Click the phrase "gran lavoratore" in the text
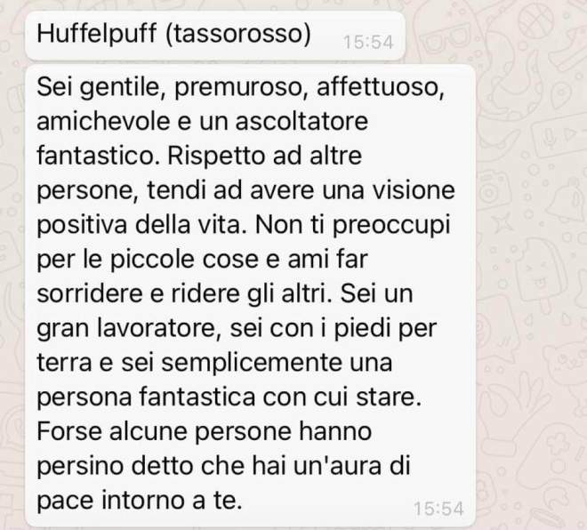This screenshot has height=530, width=587. [126, 329]
